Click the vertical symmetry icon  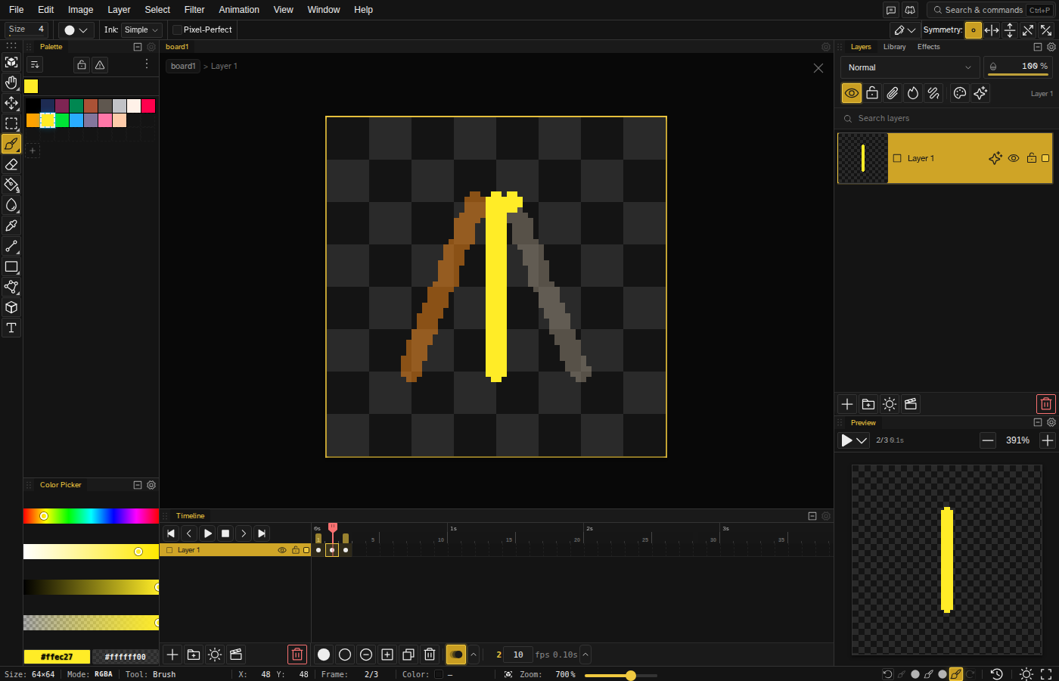click(1010, 30)
